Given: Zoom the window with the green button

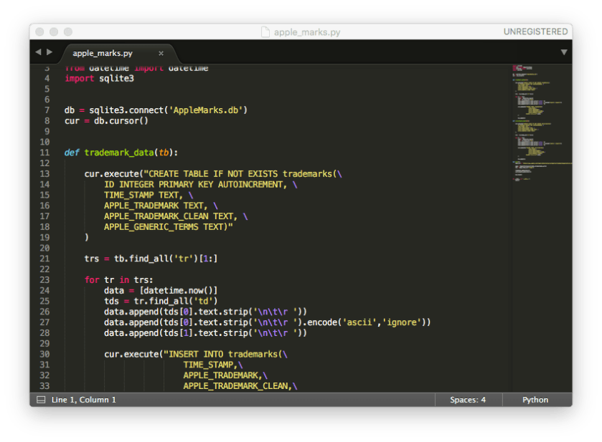Looking at the screenshot, I should click(x=68, y=32).
